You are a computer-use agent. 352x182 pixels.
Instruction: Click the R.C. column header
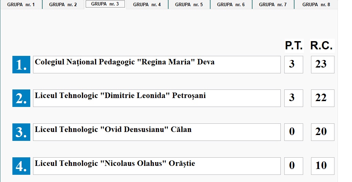tap(322, 46)
